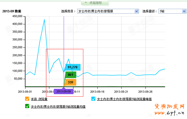The height and width of the screenshot is (119, 187).
Task: Click the 2013-09-01 x-axis label
Action: (x=25, y=92)
